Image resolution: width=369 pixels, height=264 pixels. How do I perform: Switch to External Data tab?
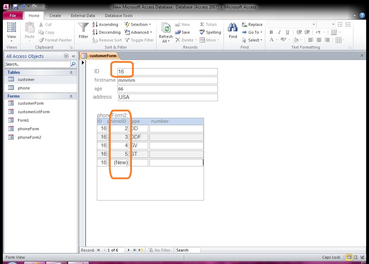coord(83,16)
